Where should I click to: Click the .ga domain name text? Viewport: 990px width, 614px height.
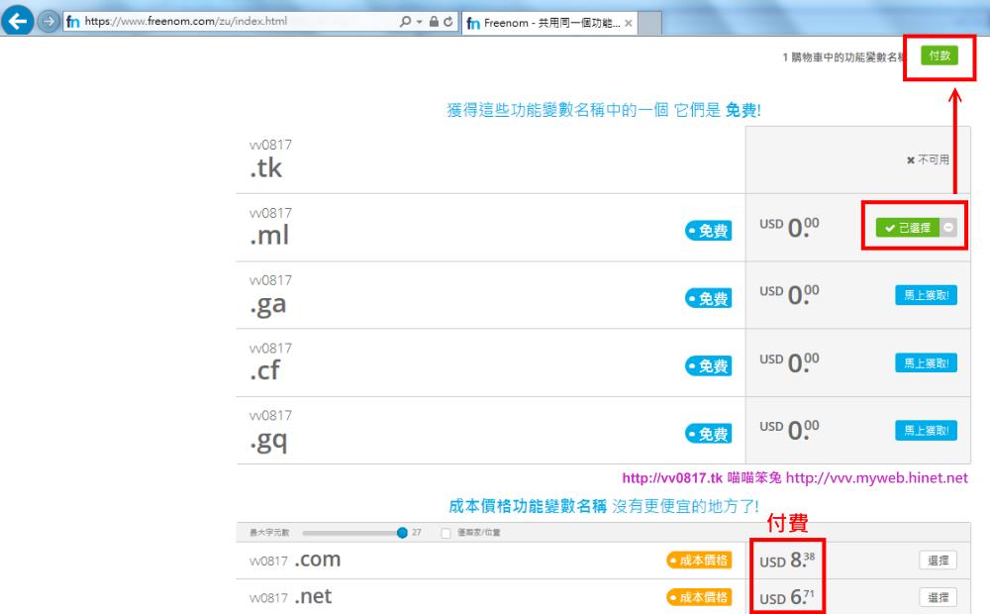(x=268, y=305)
